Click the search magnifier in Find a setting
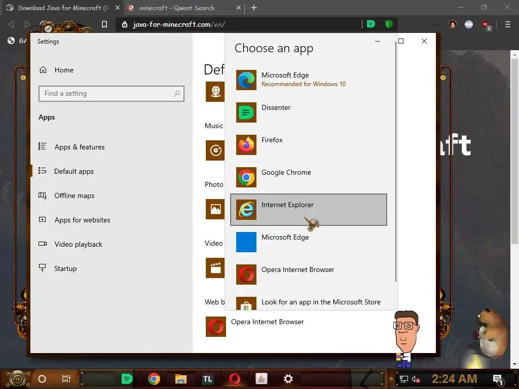 [x=177, y=94]
